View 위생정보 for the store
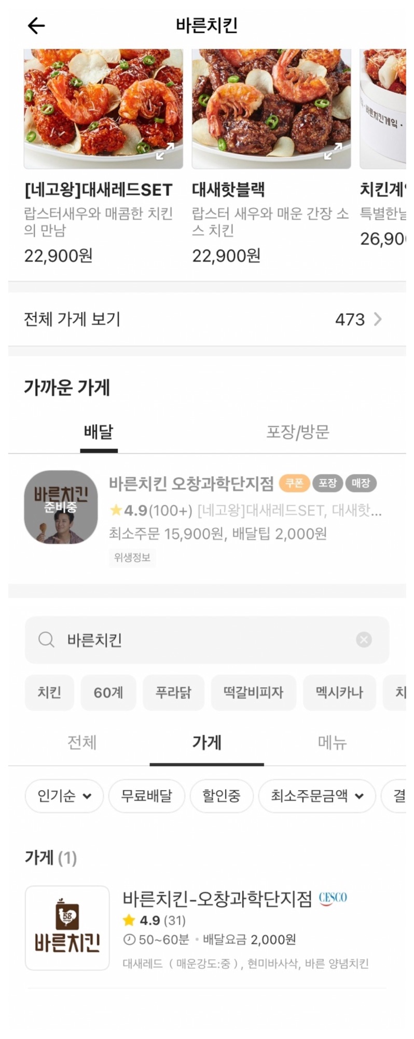Viewport: 414px width, 1039px height. (132, 557)
